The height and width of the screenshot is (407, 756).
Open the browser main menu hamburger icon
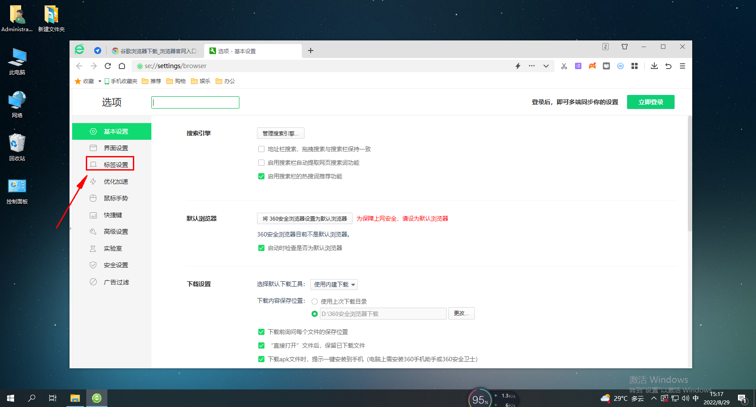pos(683,66)
